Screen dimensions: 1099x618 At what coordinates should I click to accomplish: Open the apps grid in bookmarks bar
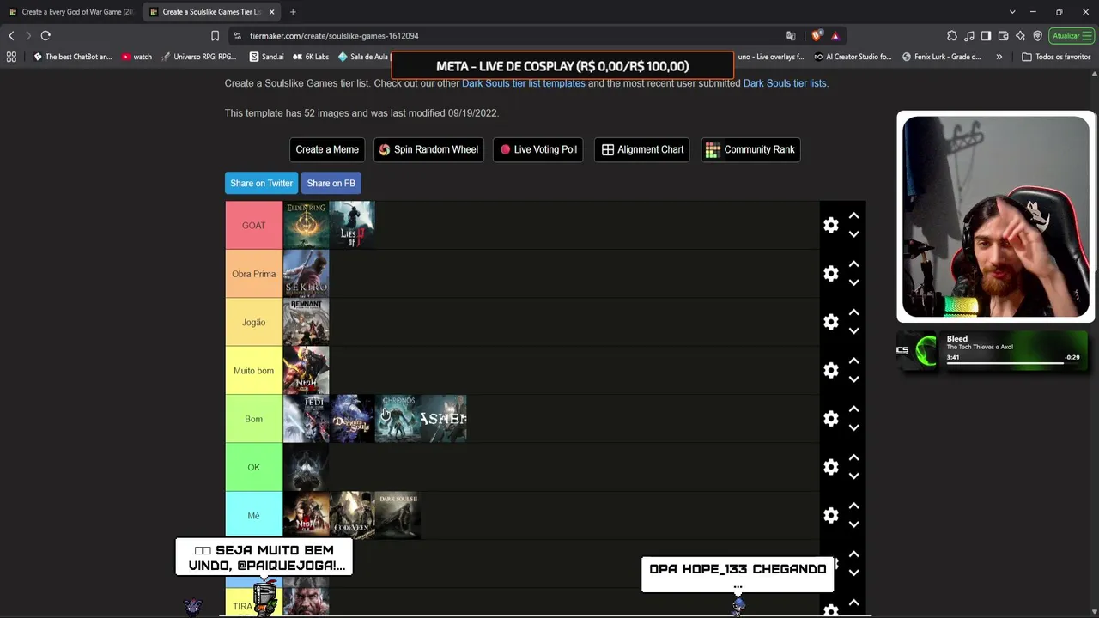click(11, 57)
